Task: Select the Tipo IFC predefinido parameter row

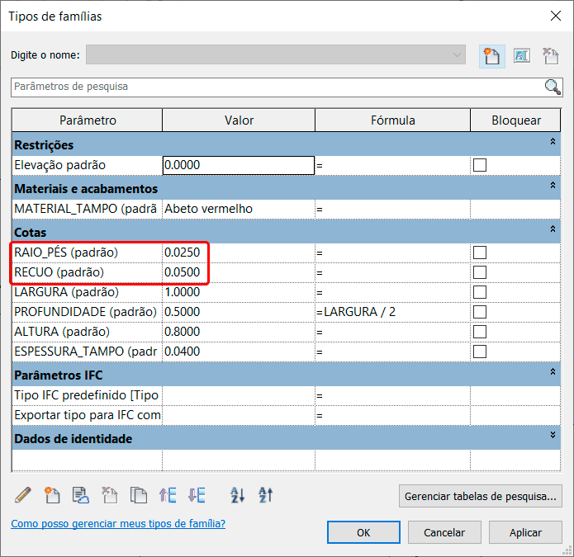Action: tap(87, 395)
